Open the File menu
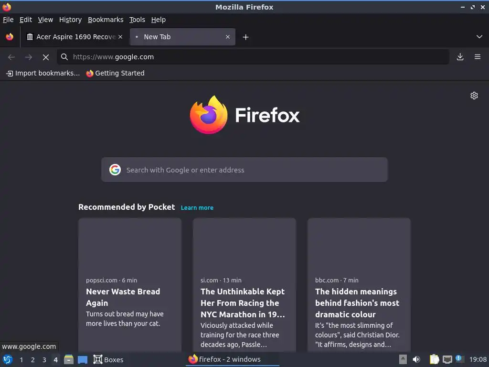 (8, 20)
